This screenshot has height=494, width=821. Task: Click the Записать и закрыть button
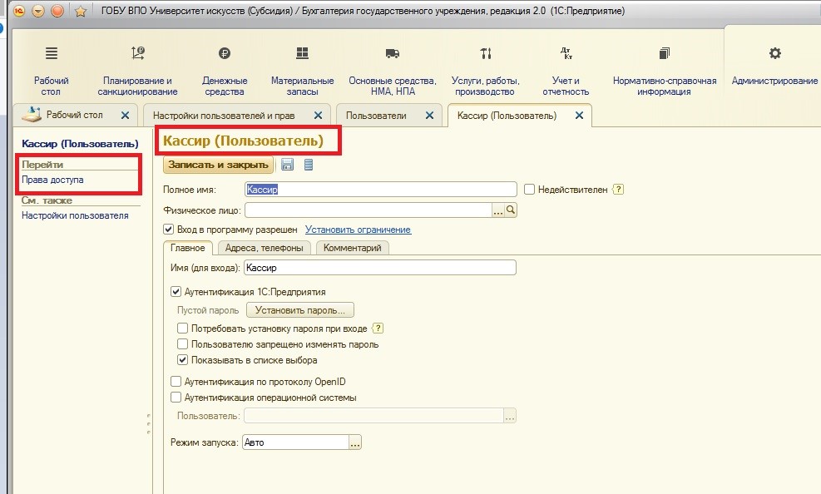click(x=218, y=165)
